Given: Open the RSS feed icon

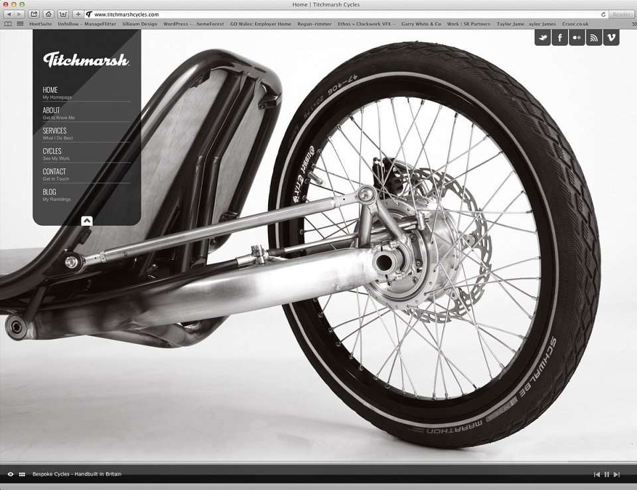Looking at the screenshot, I should pyautogui.click(x=594, y=38).
